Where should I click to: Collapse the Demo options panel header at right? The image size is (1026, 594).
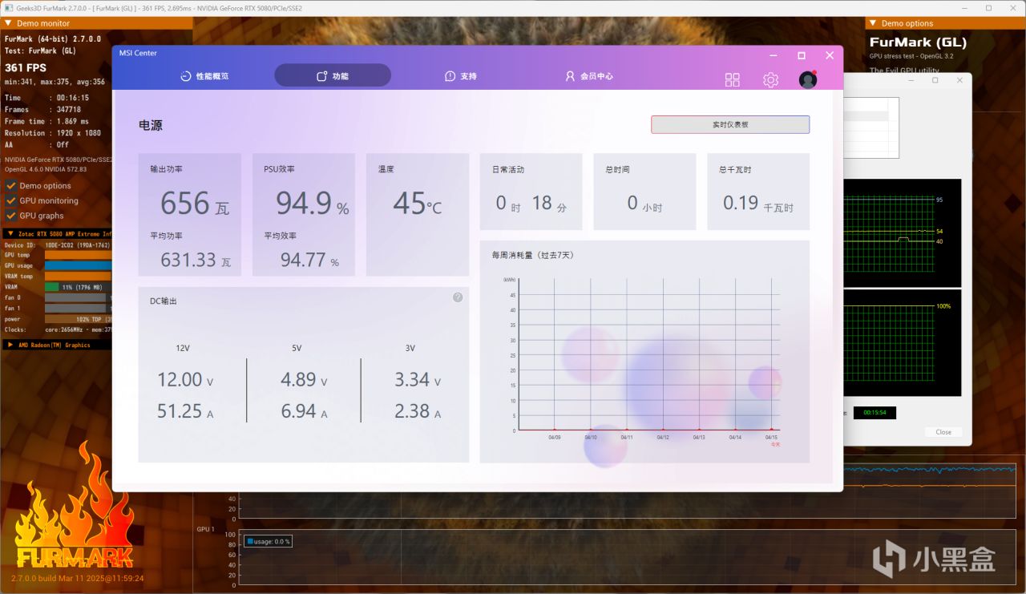pyautogui.click(x=946, y=23)
